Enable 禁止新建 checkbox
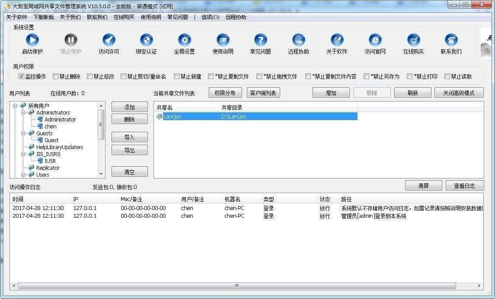This screenshot has height=299, width=495. tap(176, 76)
